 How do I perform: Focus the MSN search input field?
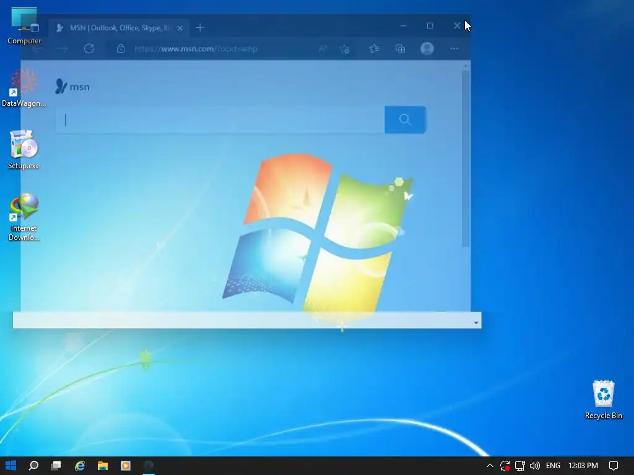[220, 119]
